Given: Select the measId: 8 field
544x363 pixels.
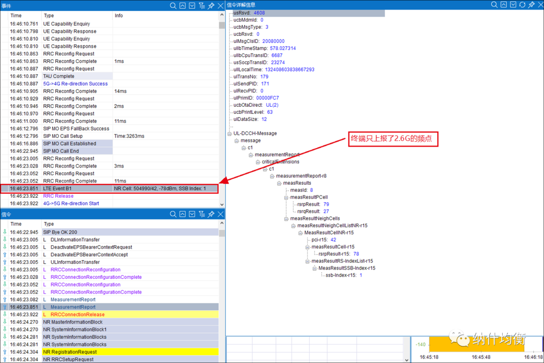Looking at the screenshot, I should (x=302, y=190).
